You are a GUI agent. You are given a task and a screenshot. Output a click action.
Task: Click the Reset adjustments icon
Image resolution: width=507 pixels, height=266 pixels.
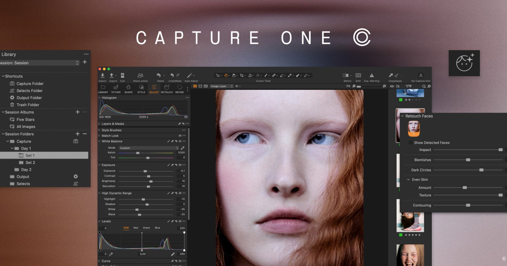click(x=159, y=75)
